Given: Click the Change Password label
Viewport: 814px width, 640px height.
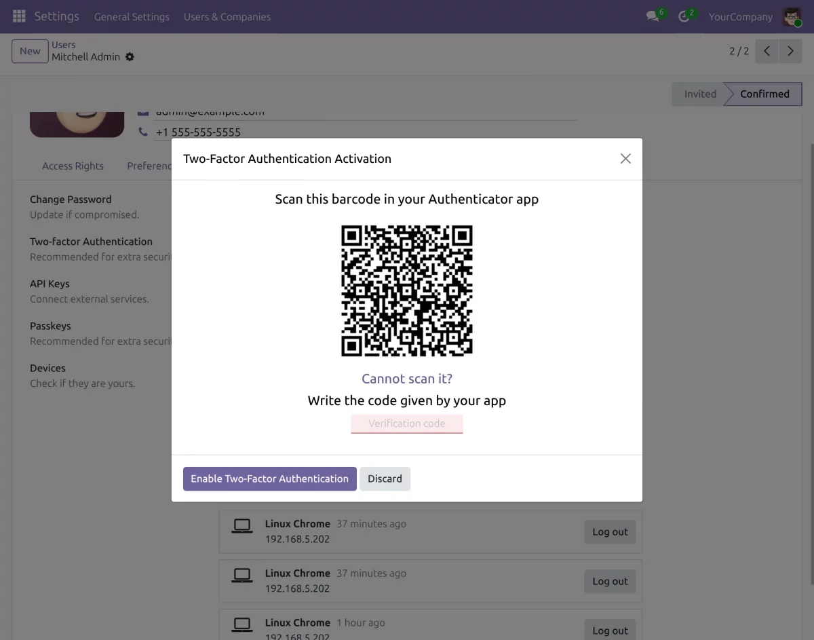Looking at the screenshot, I should tap(71, 200).
